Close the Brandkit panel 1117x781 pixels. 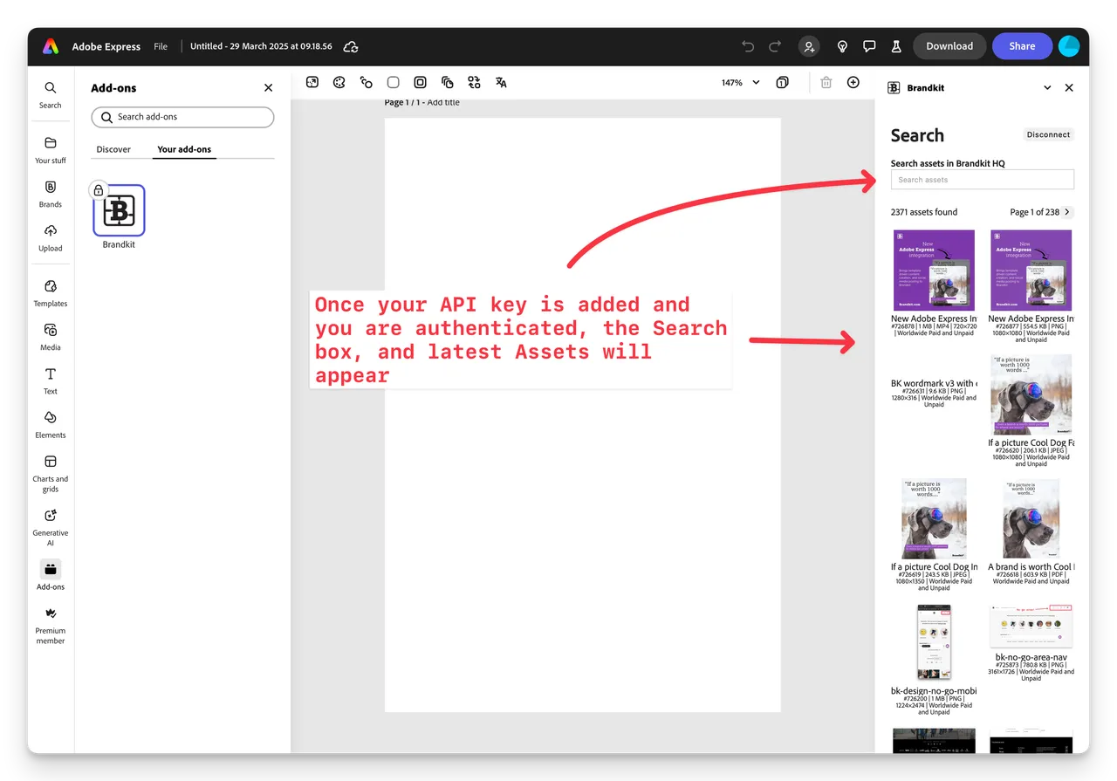point(1069,88)
